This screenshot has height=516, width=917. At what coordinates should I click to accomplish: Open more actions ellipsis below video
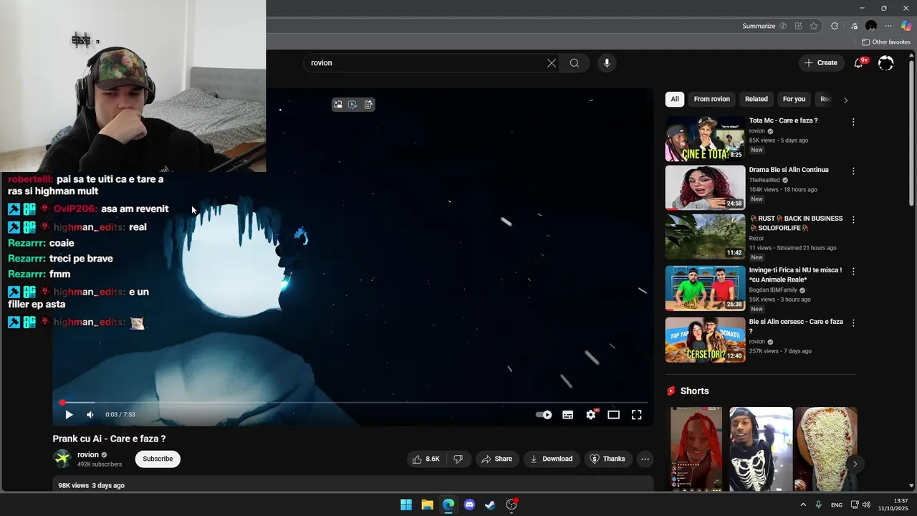(645, 459)
